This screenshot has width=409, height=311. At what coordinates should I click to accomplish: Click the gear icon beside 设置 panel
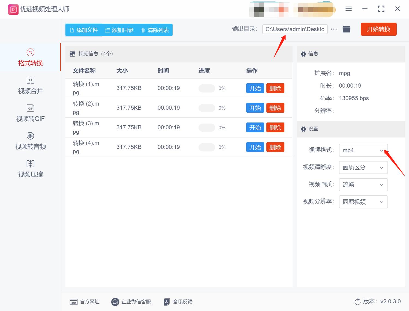click(x=303, y=129)
